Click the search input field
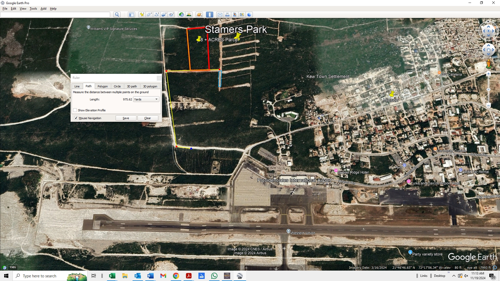Screen dimensions: 500x281 55,15
